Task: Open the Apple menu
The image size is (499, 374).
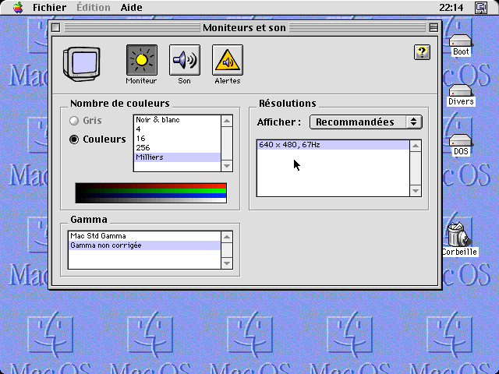Action: (x=18, y=7)
